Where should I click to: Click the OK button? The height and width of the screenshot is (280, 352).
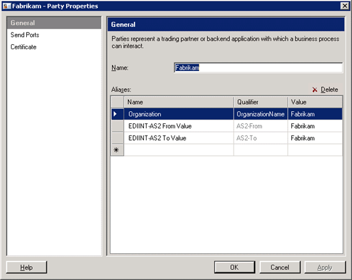(x=234, y=267)
